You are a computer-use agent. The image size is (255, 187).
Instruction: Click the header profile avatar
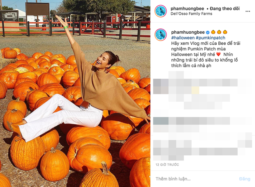[160, 11]
